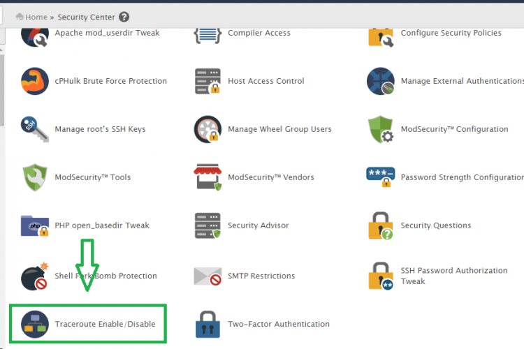
Task: Select Manage External Authentications icon
Action: [x=381, y=81]
